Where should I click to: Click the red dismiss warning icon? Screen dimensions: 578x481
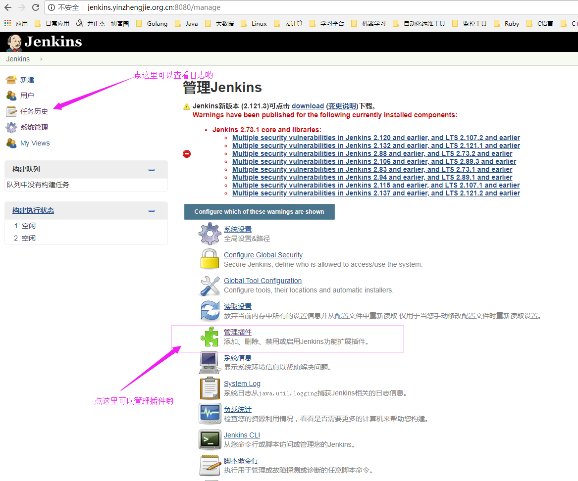point(187,154)
